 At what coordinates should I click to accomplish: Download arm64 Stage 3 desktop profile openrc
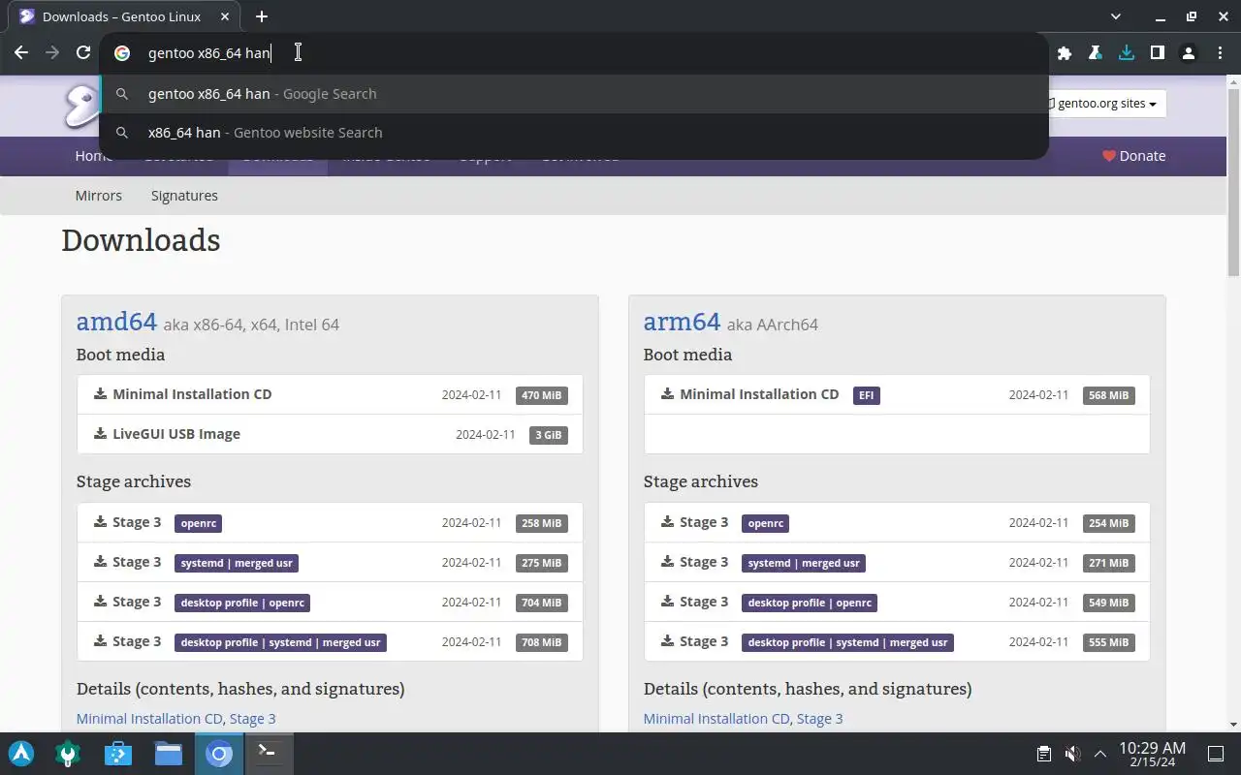coord(897,602)
